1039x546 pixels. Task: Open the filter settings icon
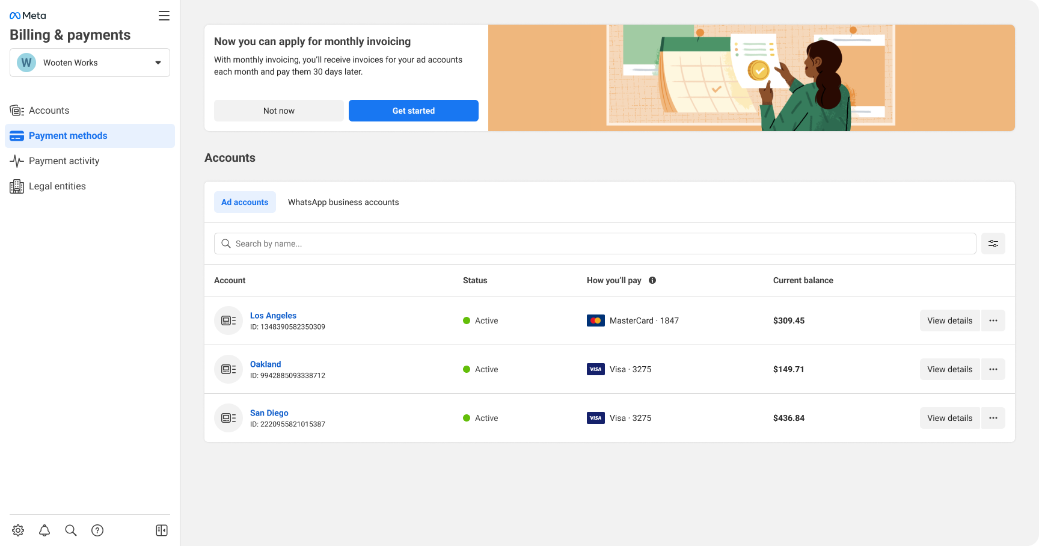click(993, 244)
